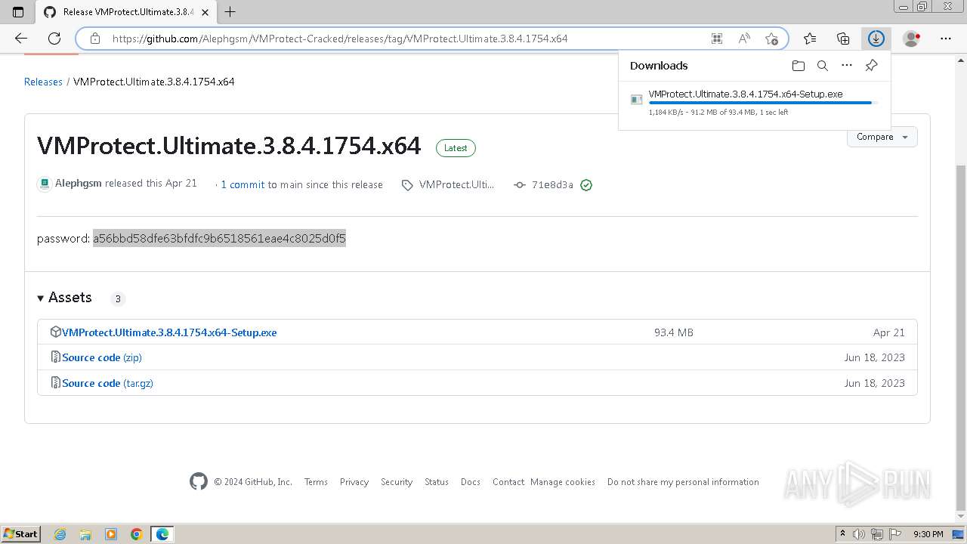Open the Terms footer link
967x544 pixels.
pos(316,482)
